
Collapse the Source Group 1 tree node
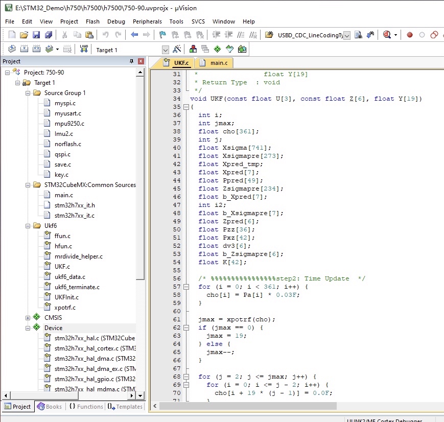tap(28, 93)
